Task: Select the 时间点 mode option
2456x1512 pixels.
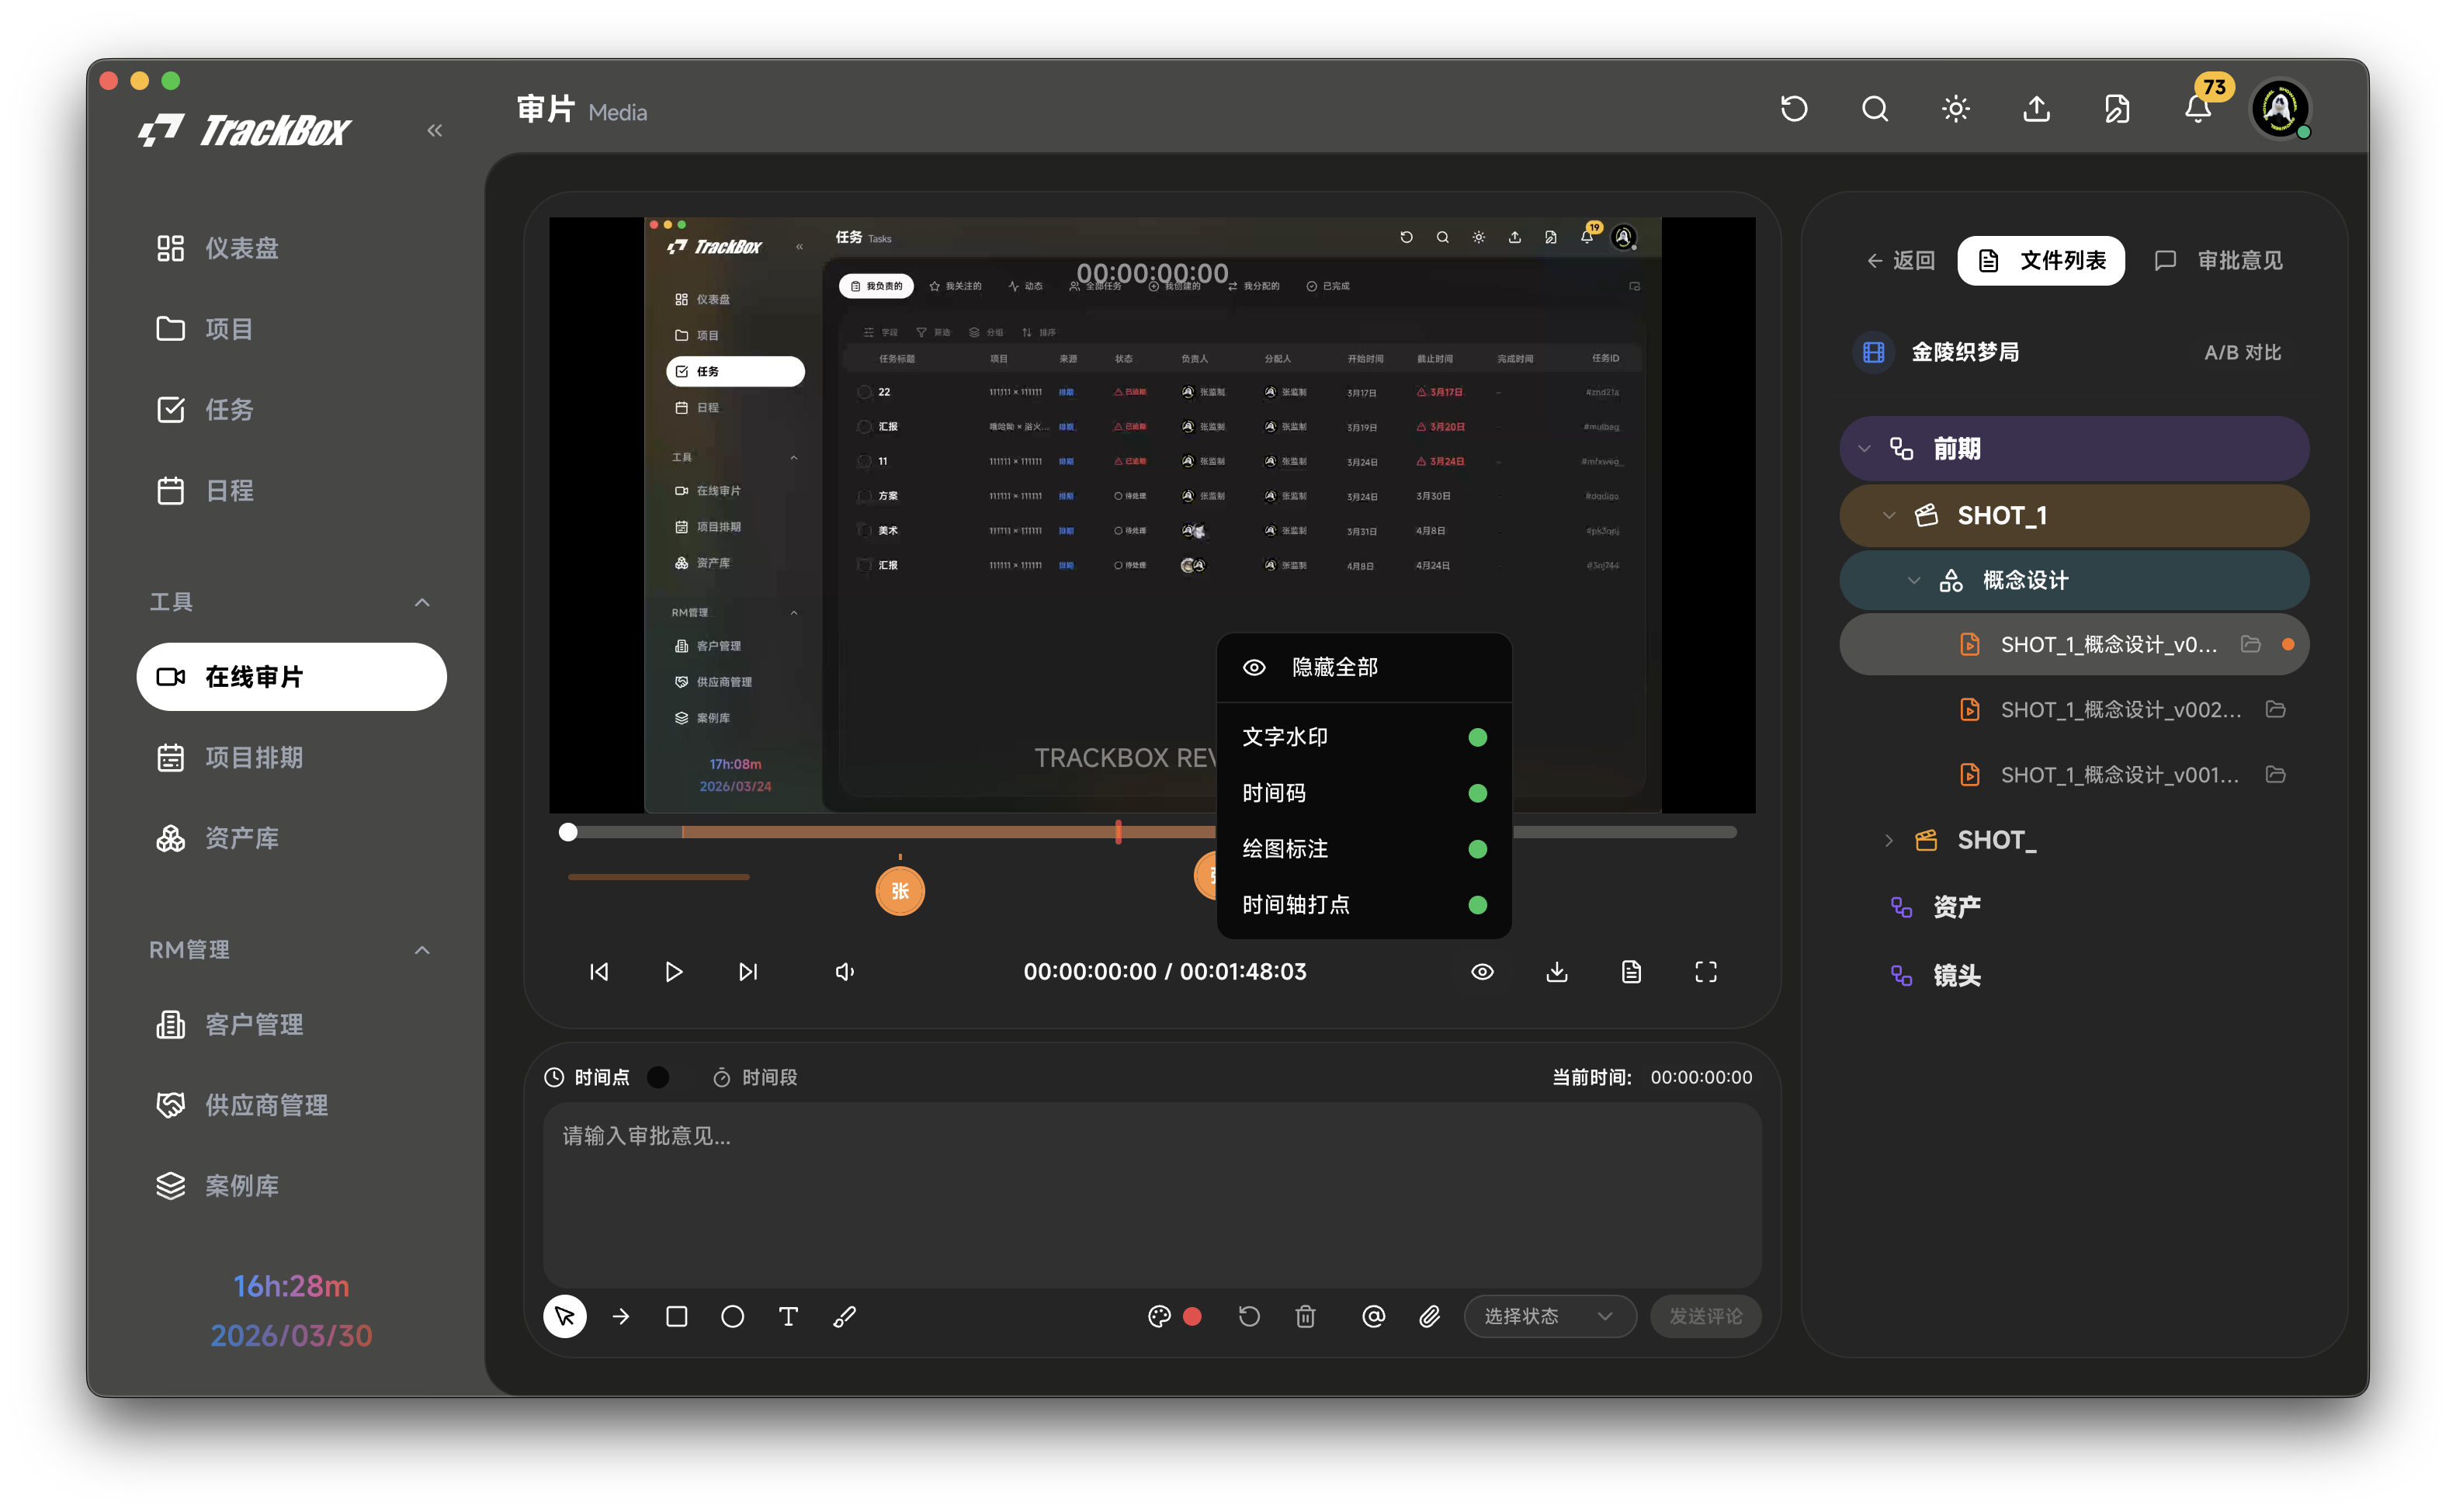Action: tap(587, 1077)
